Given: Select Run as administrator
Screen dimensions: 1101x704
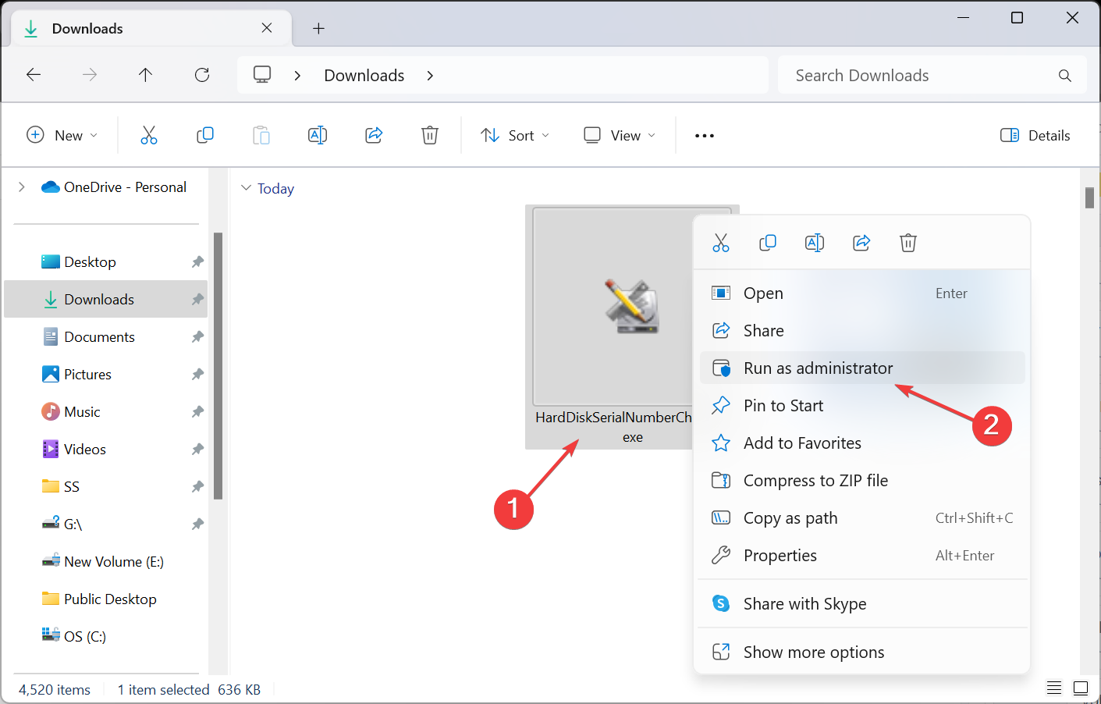Looking at the screenshot, I should pyautogui.click(x=862, y=368).
